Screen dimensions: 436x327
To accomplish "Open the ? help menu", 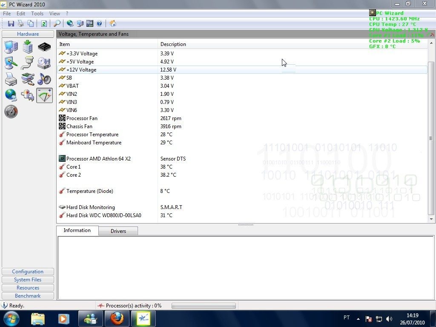I will click(x=67, y=13).
